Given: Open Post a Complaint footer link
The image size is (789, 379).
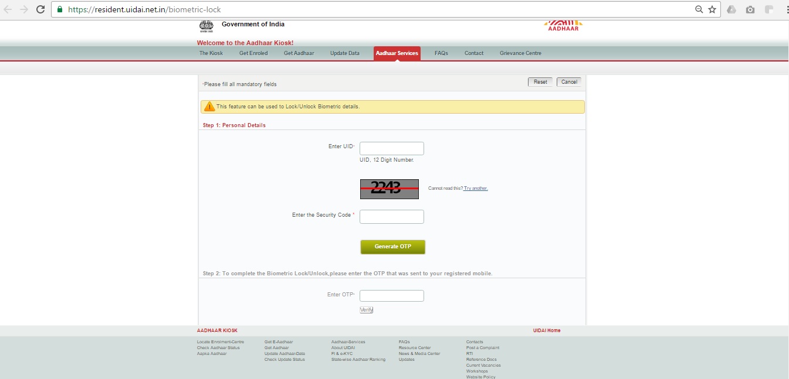Looking at the screenshot, I should point(483,347).
